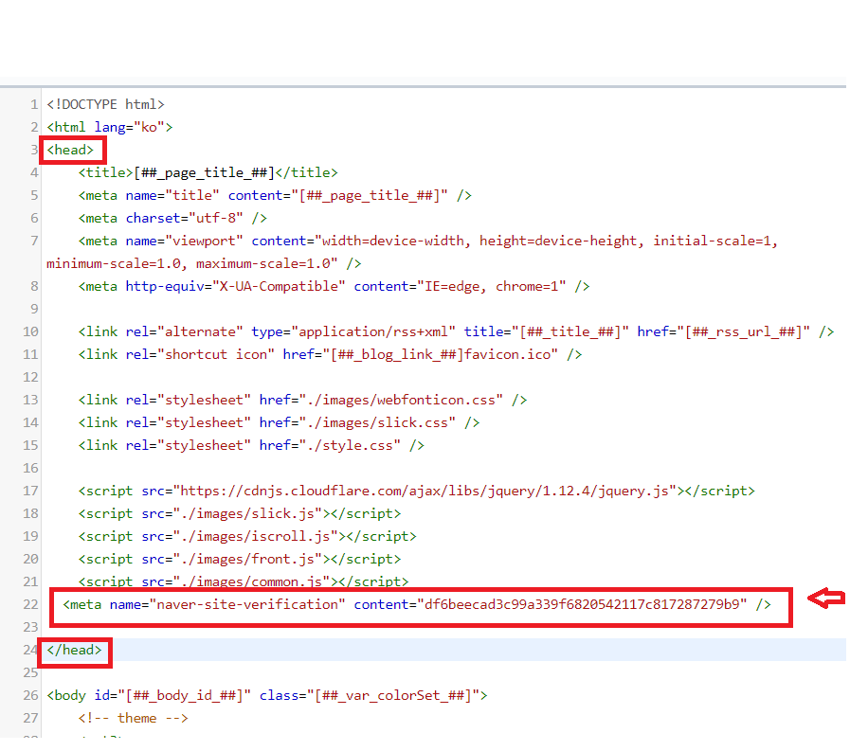
Task: Click line number 9 in the gutter
Action: pyautogui.click(x=34, y=309)
